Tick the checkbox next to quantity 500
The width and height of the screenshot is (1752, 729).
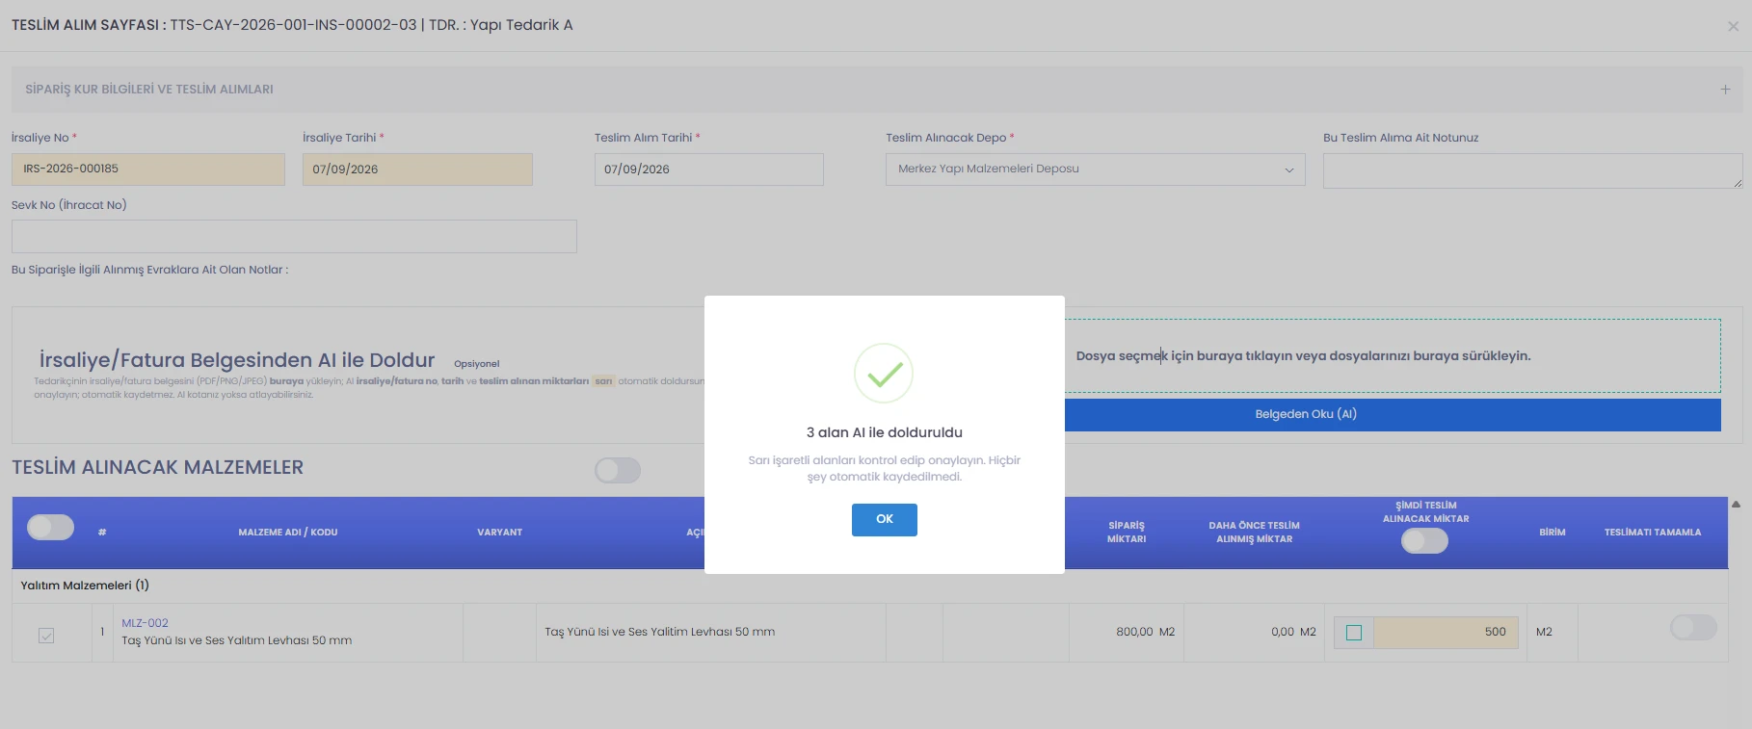[x=1354, y=633]
